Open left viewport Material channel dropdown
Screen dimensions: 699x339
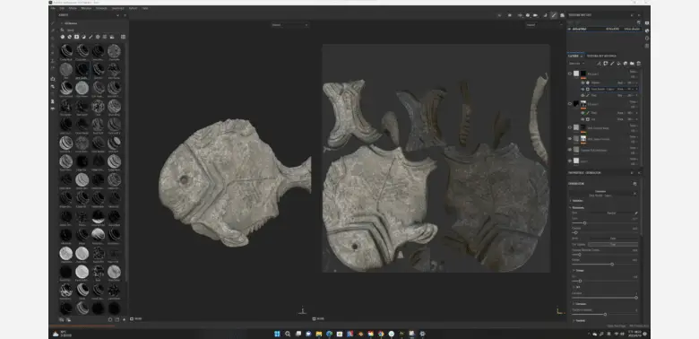click(x=290, y=25)
